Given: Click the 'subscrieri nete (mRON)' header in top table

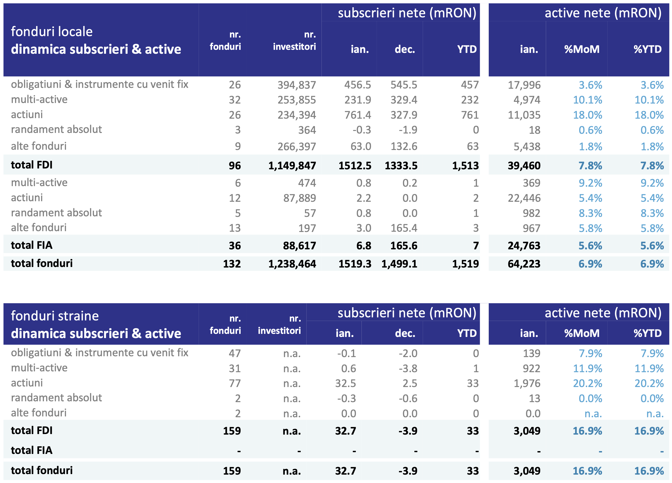Looking at the screenshot, I should 407,13.
